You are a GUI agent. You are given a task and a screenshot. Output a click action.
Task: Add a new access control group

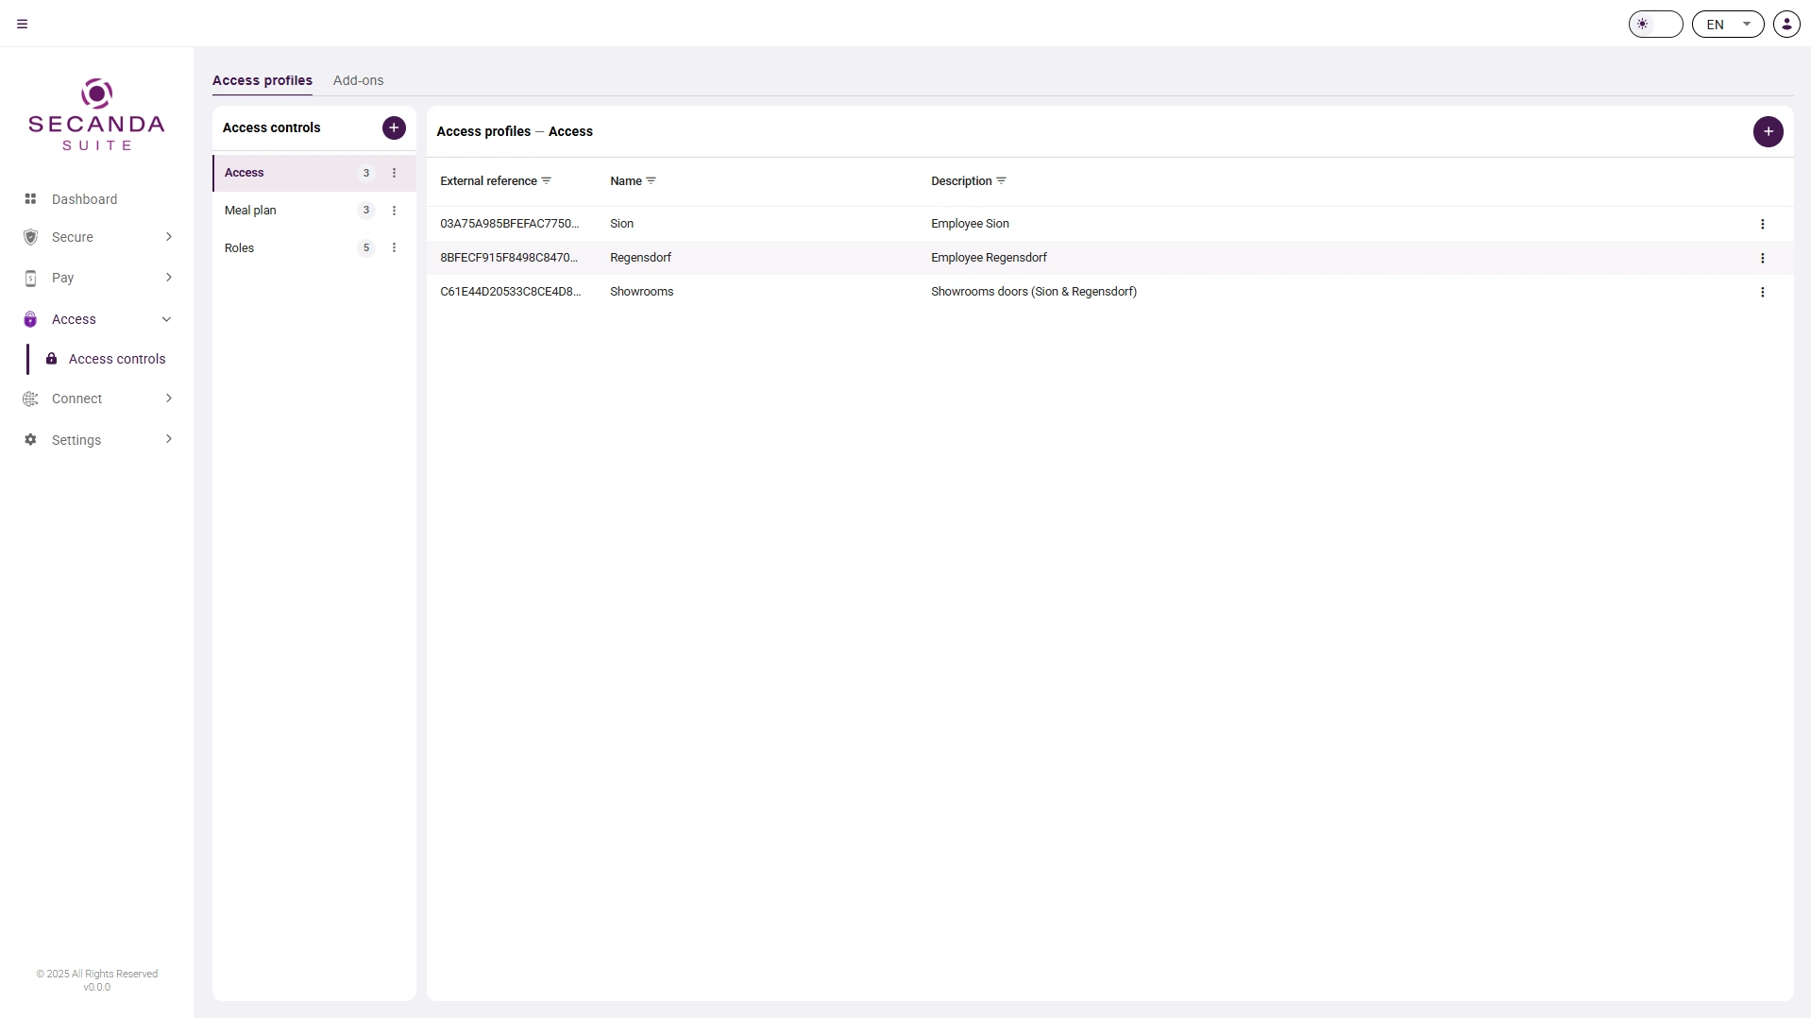click(394, 127)
